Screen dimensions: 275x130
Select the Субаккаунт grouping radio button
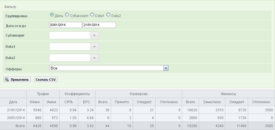click(67, 15)
